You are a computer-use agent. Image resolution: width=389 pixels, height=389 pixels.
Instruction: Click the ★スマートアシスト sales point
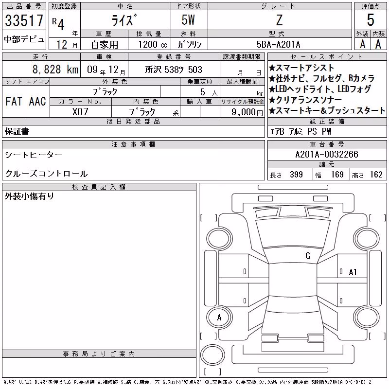pos(301,68)
